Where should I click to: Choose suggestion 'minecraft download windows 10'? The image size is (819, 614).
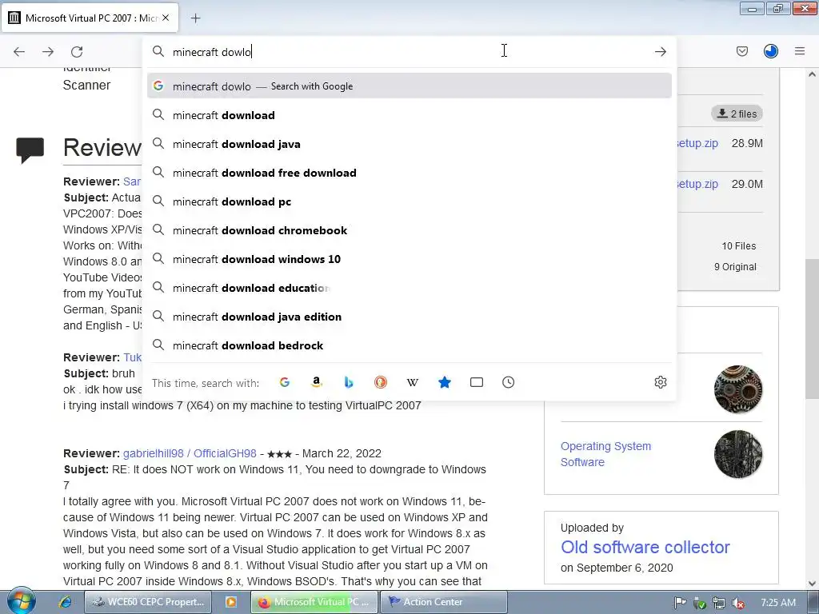tap(409, 259)
